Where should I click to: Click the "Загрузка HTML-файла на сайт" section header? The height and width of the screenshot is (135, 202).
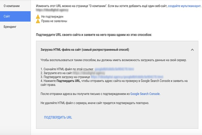click(85, 50)
